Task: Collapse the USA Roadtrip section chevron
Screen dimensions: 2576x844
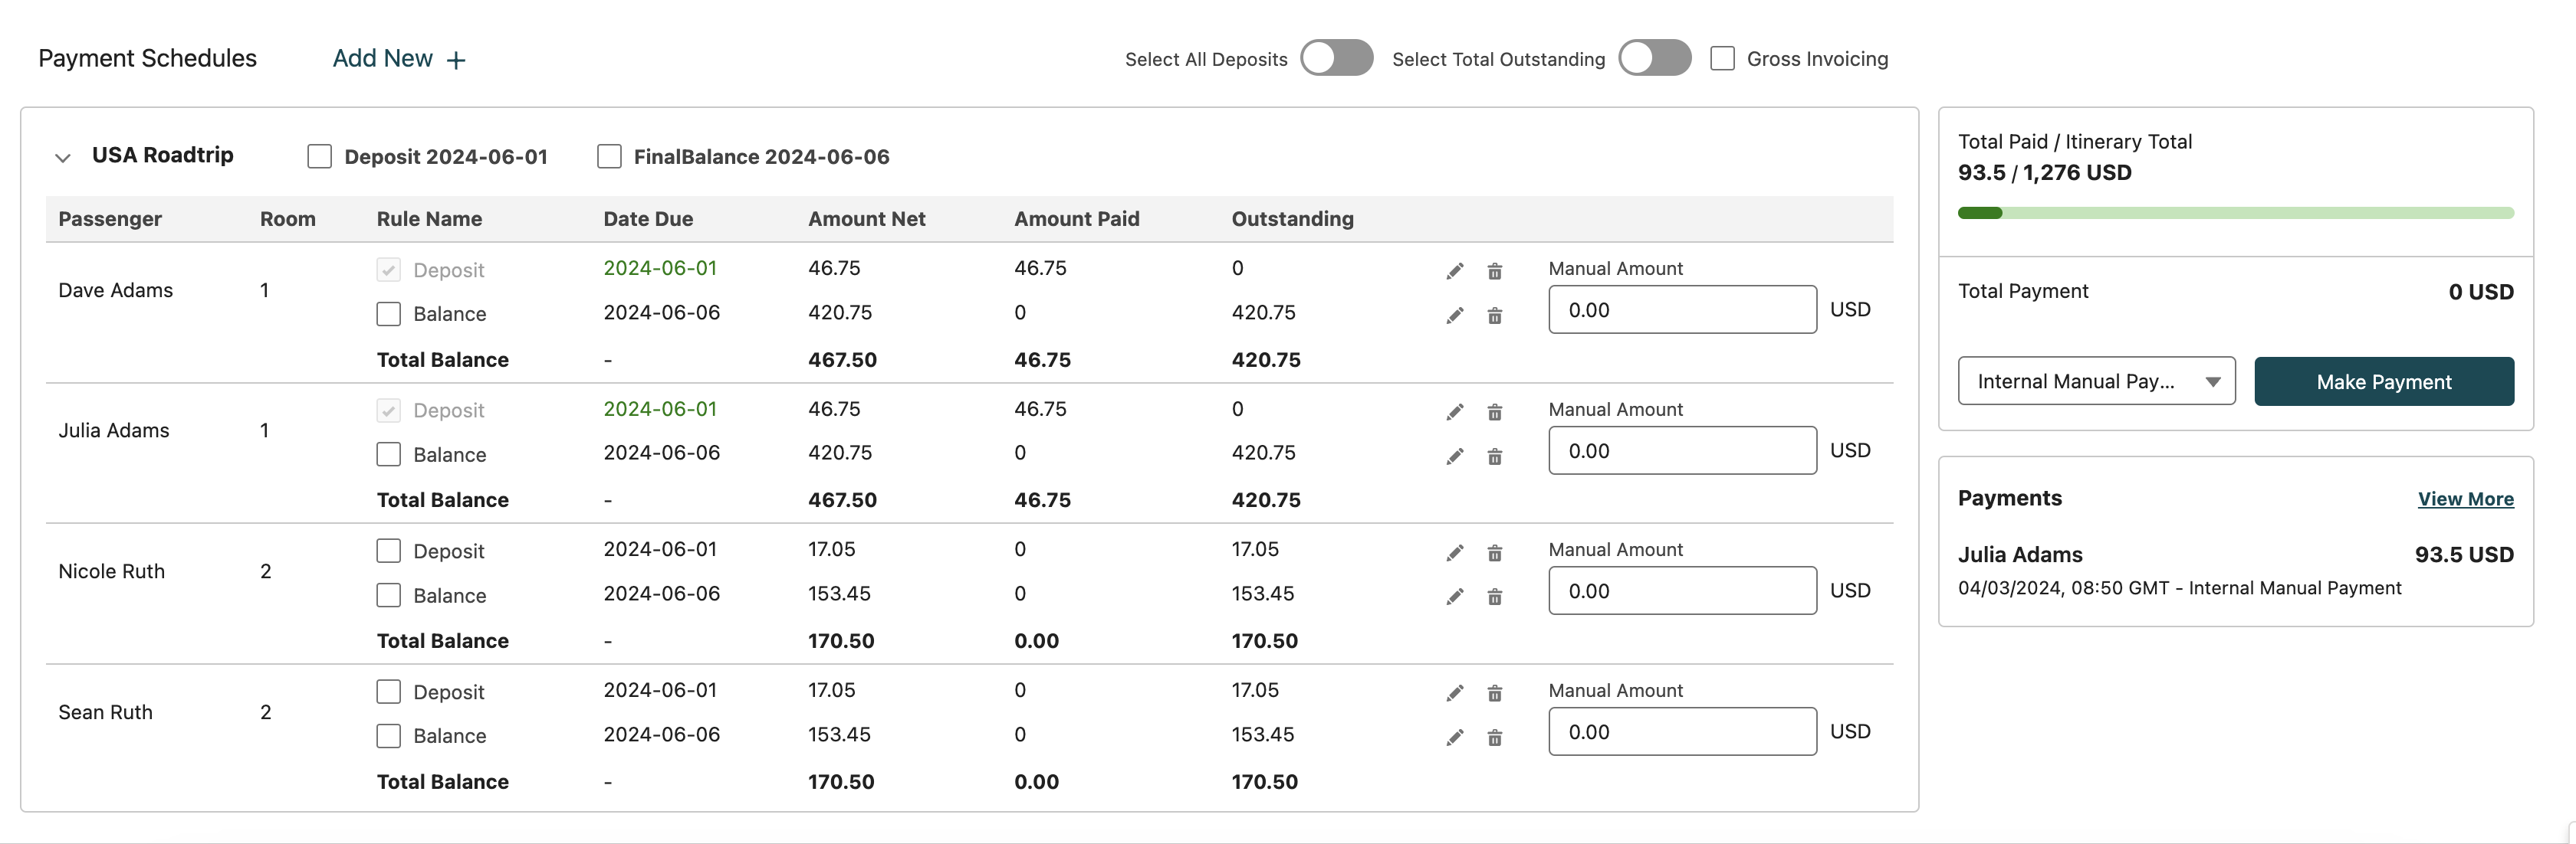Action: [x=62, y=157]
